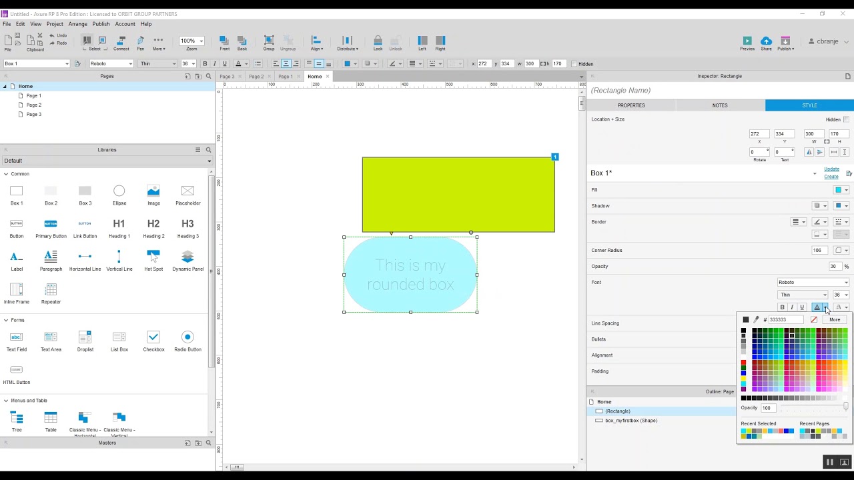Select the Droplist form widget
The image size is (854, 480).
pyautogui.click(x=85, y=341)
